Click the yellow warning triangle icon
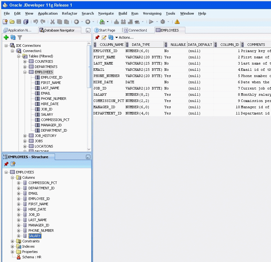The width and height of the screenshot is (271, 262). click(177, 22)
